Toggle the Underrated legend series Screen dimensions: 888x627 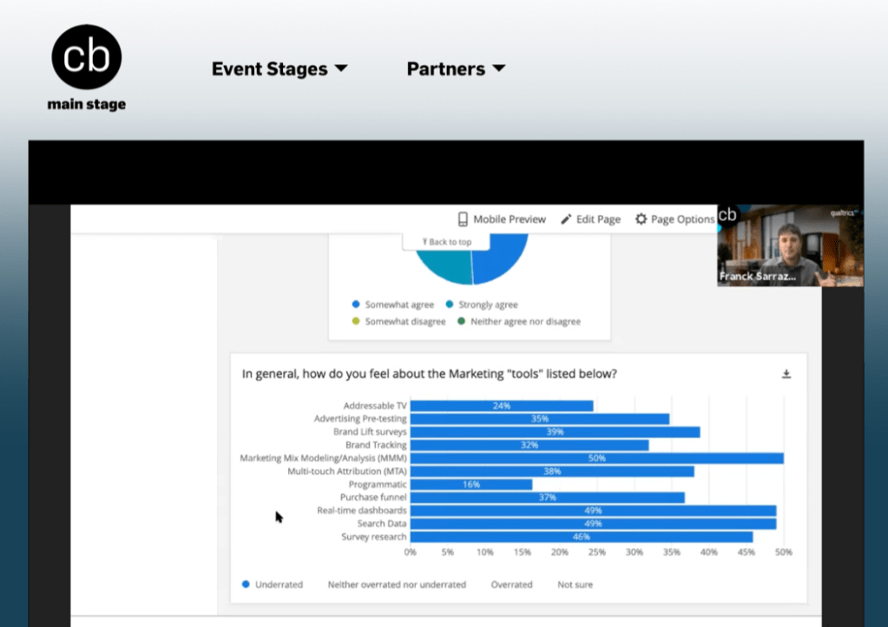273,585
